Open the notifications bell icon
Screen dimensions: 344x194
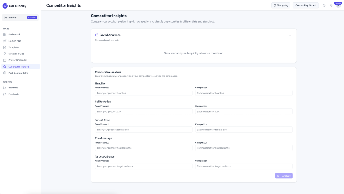pyautogui.click(x=331, y=5)
